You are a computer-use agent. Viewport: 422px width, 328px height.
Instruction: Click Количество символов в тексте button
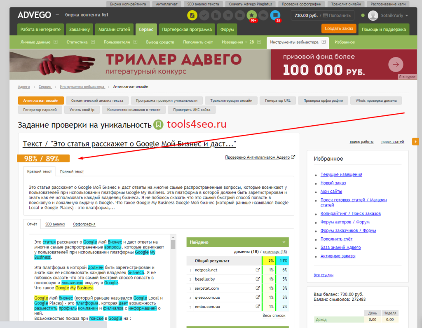tap(134, 110)
